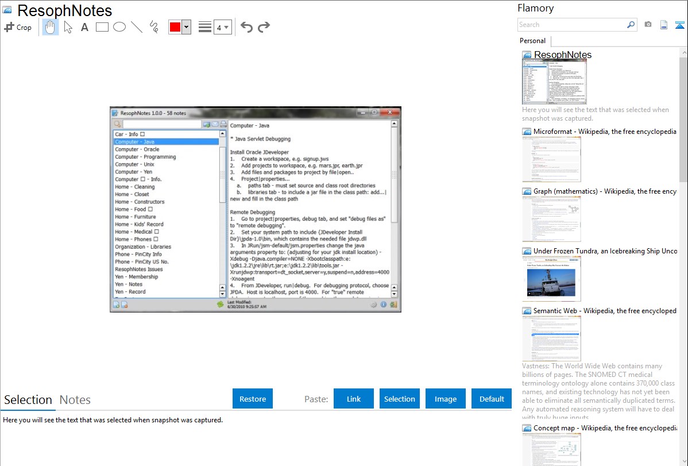Open the icebreaking ship snapshot thumbnail

coord(551,279)
